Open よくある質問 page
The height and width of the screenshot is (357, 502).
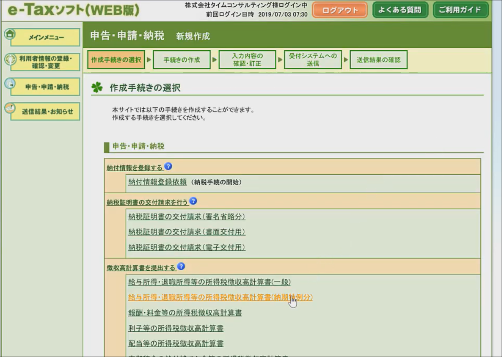tap(400, 10)
